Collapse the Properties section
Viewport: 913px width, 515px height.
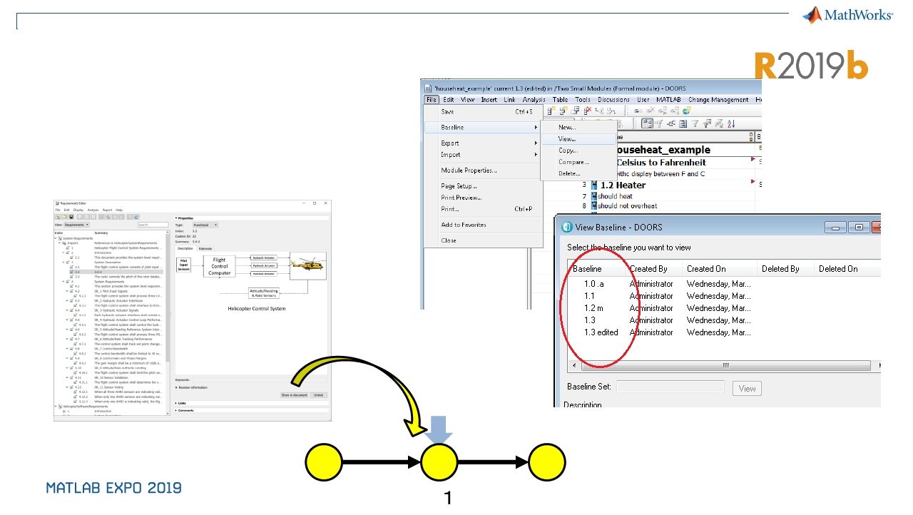pyautogui.click(x=176, y=218)
